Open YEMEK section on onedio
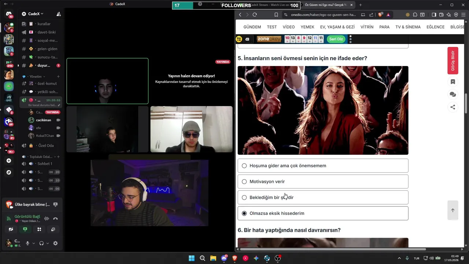 [307, 27]
